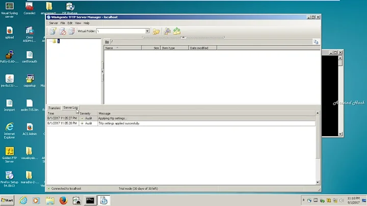Click the Message column header in log
Screen dimensions: 367x206
coord(206,113)
